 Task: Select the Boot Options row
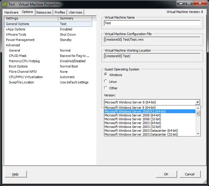pyautogui.click(x=48, y=66)
